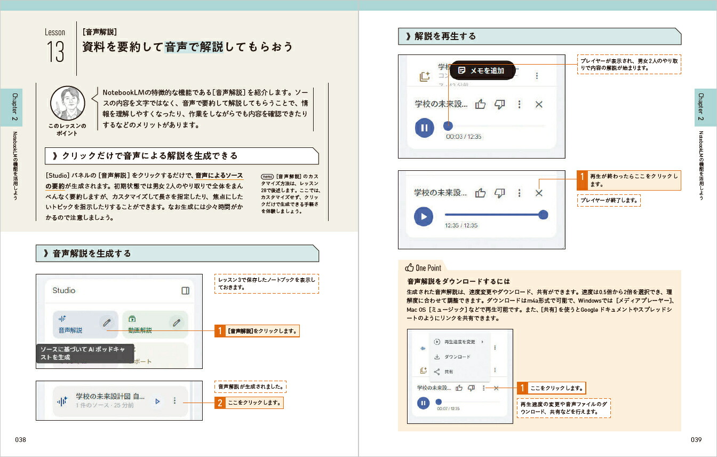Screen dimensions: 717x457
Task: Select 共有 from the player menu
Action: pyautogui.click(x=448, y=372)
